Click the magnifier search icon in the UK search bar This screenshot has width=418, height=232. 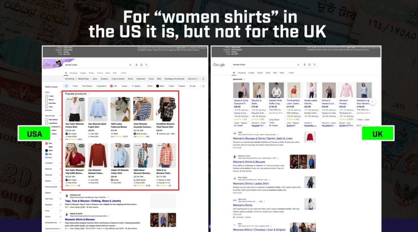point(314,65)
